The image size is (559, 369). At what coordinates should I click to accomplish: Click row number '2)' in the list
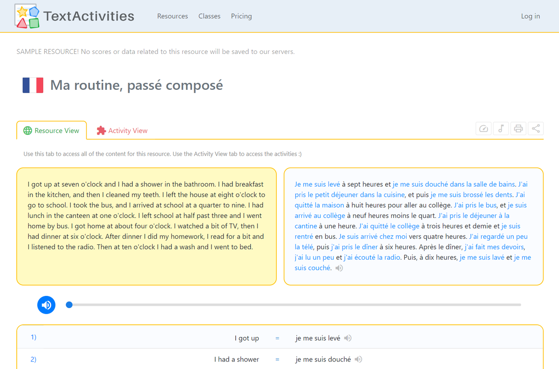pyautogui.click(x=34, y=359)
